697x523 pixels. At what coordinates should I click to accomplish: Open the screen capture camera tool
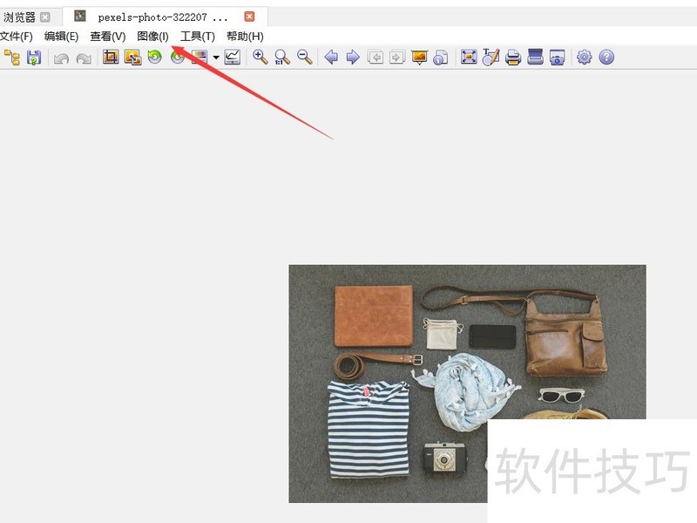(555, 58)
